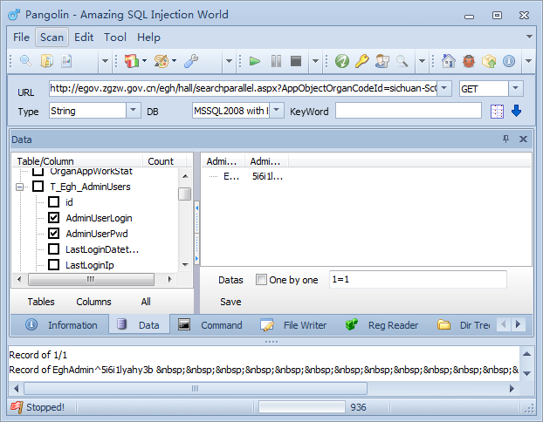Click the log horizontal scrollbar thumb
This screenshot has height=422, width=543.
pos(196,389)
